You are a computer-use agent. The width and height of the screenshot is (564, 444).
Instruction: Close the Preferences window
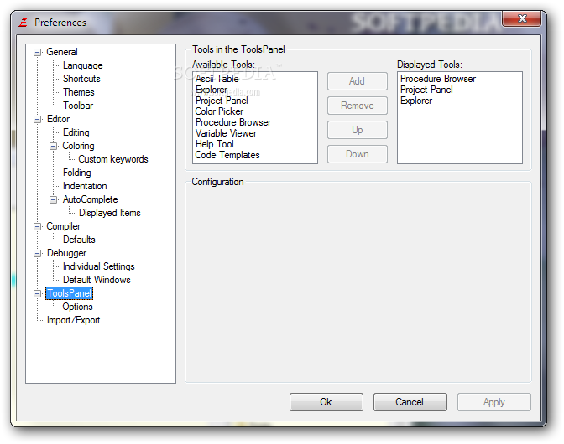[x=522, y=18]
